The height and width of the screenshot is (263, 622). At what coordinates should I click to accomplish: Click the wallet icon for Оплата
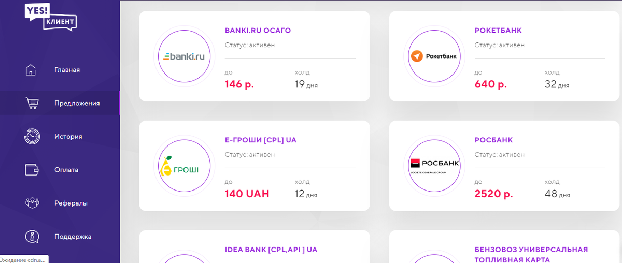click(x=32, y=170)
